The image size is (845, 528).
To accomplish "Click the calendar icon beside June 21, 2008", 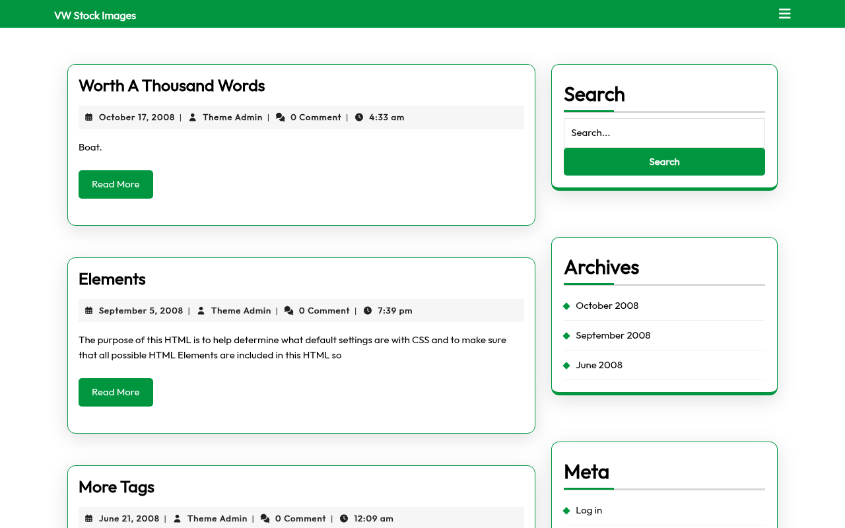I will pos(88,519).
